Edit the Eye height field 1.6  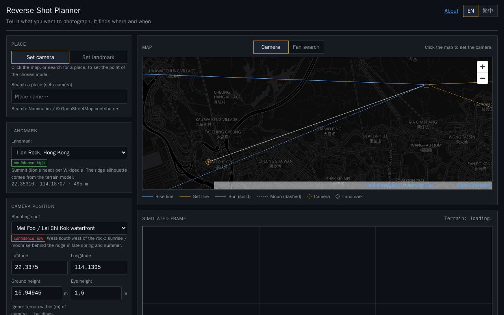point(96,293)
